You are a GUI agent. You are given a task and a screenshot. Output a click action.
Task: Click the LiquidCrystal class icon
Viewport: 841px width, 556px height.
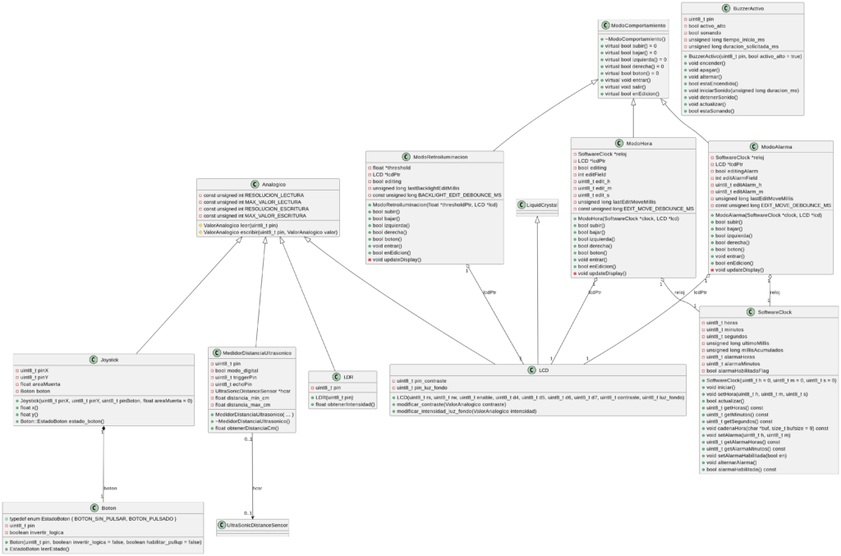pos(521,203)
